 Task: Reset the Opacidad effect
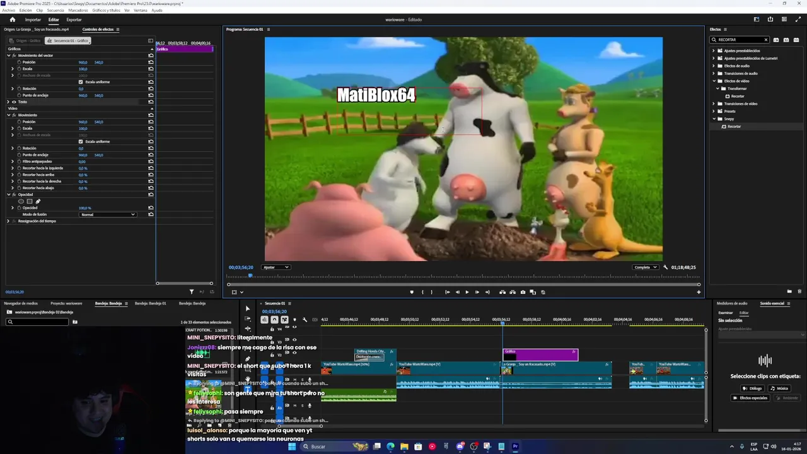(x=151, y=195)
